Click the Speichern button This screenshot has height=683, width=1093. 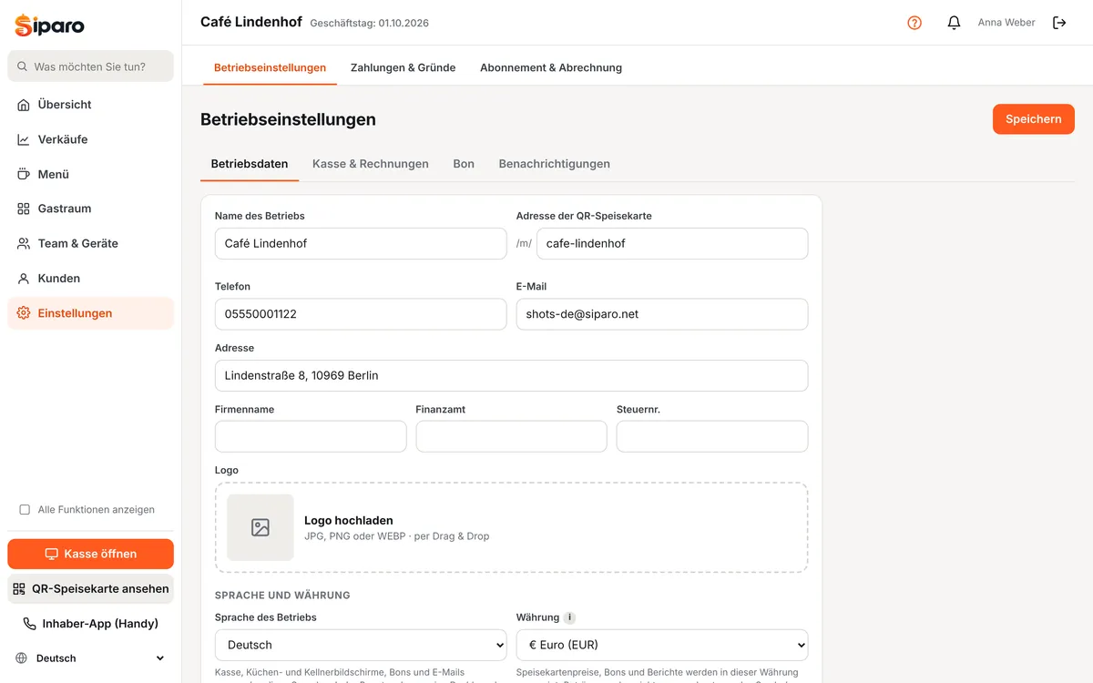(1033, 119)
